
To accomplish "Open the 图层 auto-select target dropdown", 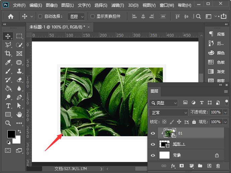I will 76,16.
